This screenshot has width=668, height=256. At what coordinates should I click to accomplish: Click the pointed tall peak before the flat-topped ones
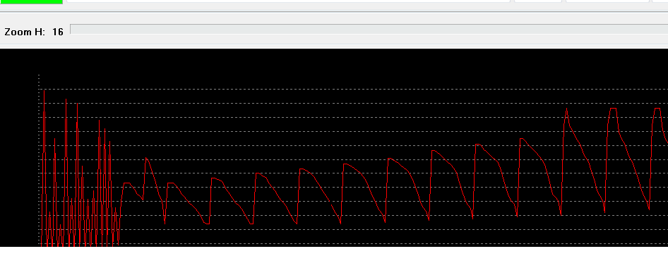point(566,109)
